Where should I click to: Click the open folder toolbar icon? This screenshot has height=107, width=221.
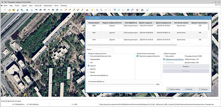pyautogui.click(x=10, y=10)
